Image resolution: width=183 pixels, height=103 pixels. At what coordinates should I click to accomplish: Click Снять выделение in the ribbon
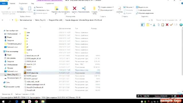143,10
